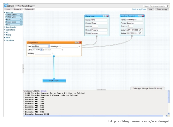Click the Brand module Prompt field
This screenshot has width=173, height=127.
99,23
